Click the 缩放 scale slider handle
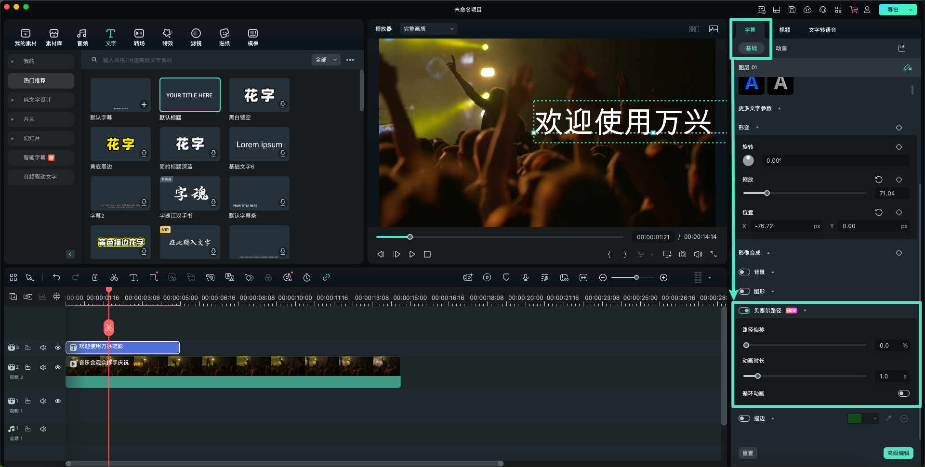This screenshot has width=925, height=467. coord(766,193)
